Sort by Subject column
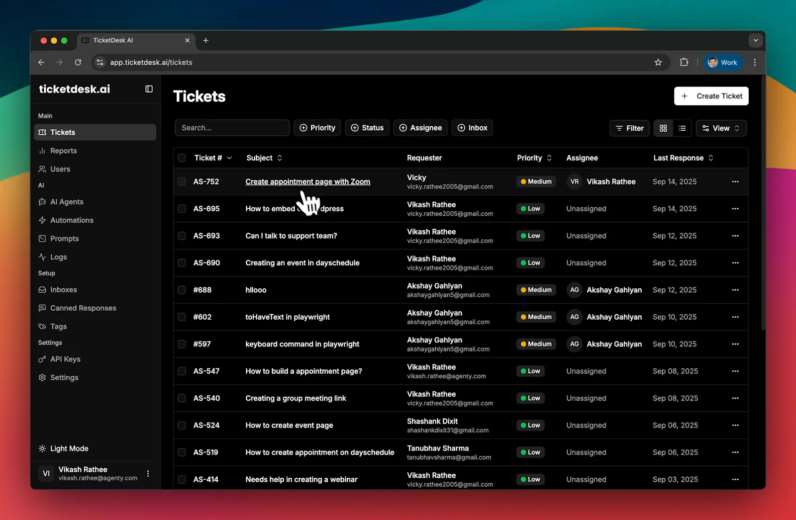This screenshot has height=520, width=796. tap(265, 158)
